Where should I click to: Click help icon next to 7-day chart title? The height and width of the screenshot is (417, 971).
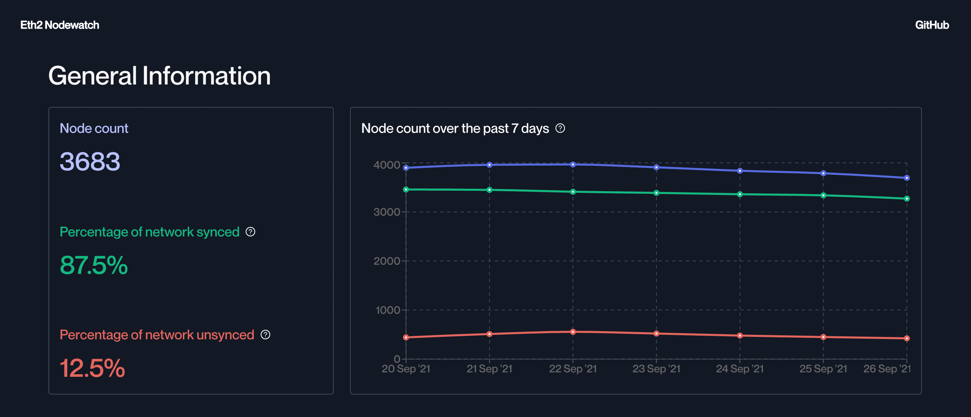(x=560, y=128)
